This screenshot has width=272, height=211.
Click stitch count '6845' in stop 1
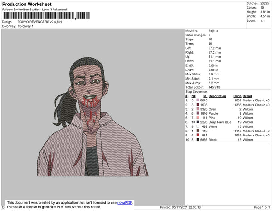point(204,100)
